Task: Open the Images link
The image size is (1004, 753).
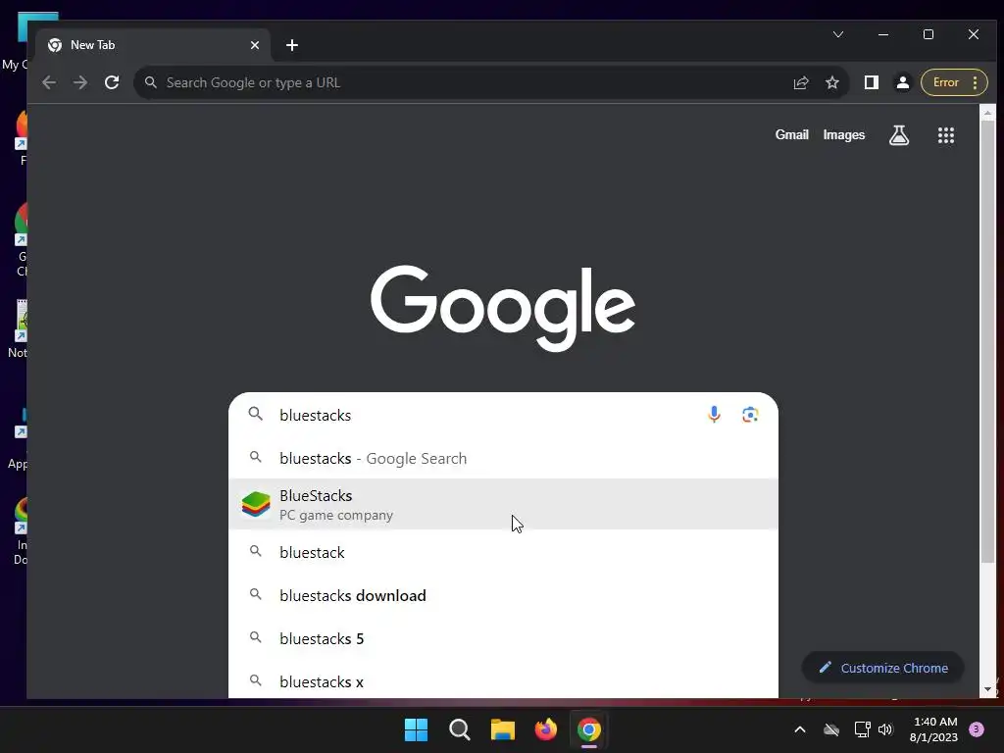Action: click(844, 135)
